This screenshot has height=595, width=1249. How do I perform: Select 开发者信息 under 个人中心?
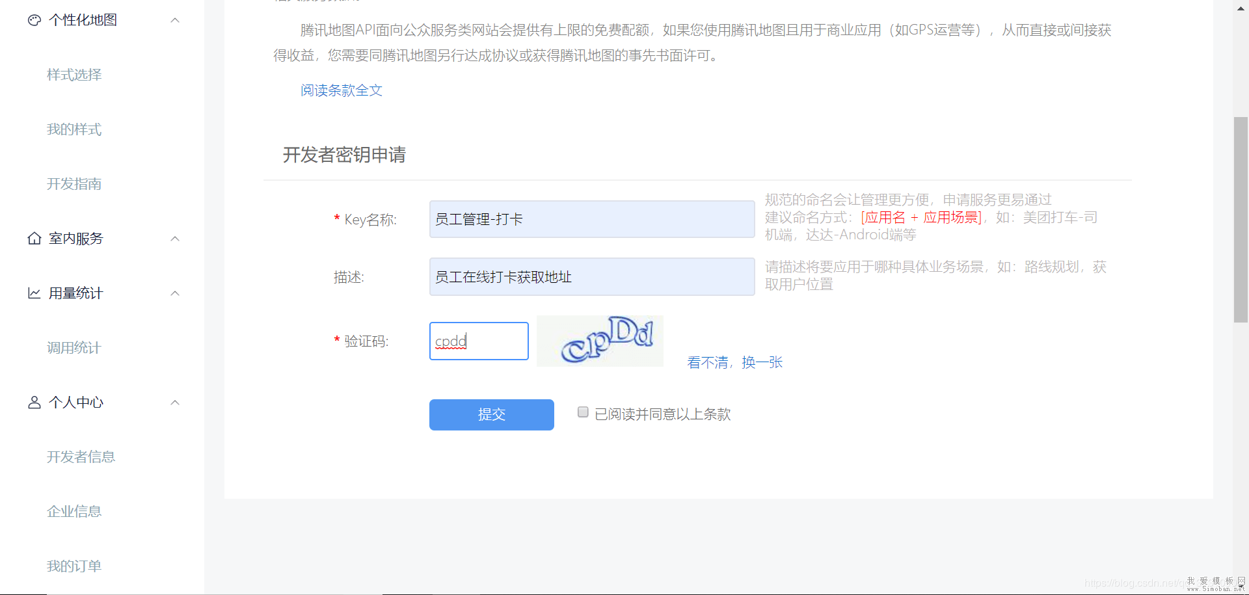coord(81,457)
